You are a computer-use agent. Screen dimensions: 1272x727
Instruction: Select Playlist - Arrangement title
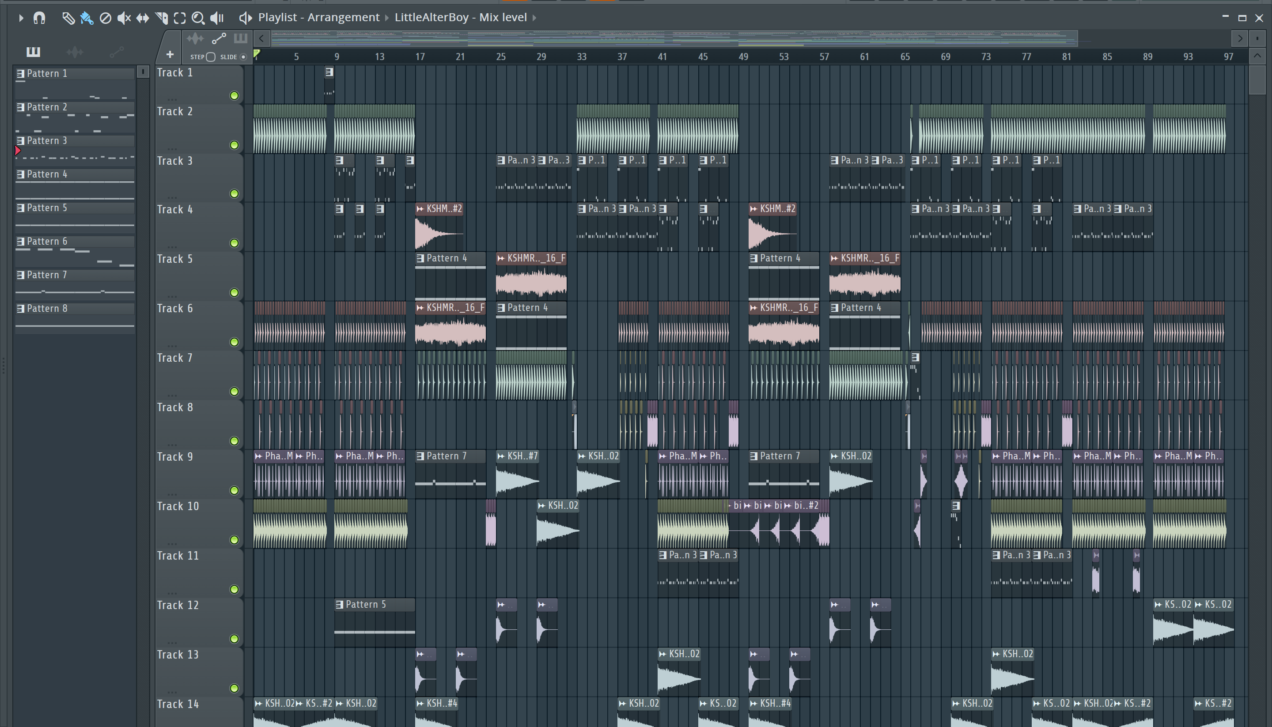pos(318,18)
